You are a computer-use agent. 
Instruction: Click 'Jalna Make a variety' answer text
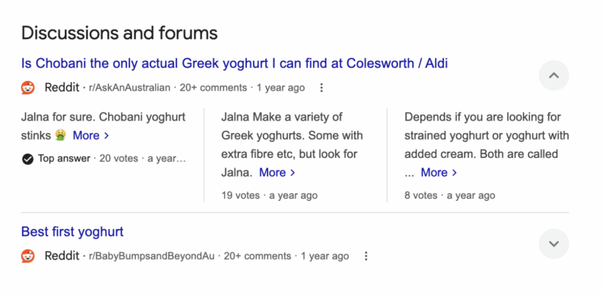coord(282,117)
